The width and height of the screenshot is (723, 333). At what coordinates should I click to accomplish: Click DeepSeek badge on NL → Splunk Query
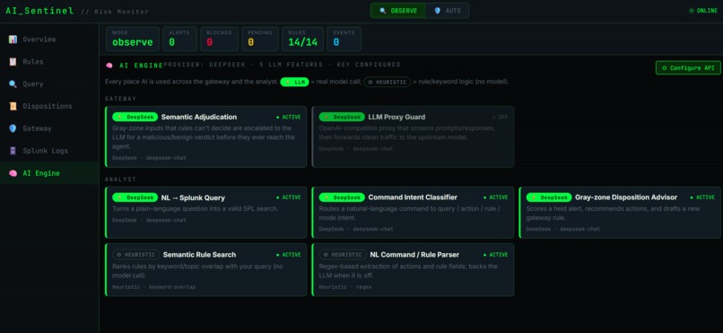point(135,197)
